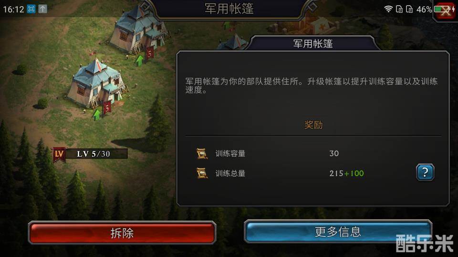The image size is (458, 257).
Task: Tap the screenshot icon in status bar
Action: coord(31,9)
